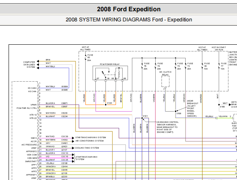Image resolution: width=237 pixels, height=180 pixels.
Task: Click the 'HTR-12' pin label
Action: (x=33, y=115)
